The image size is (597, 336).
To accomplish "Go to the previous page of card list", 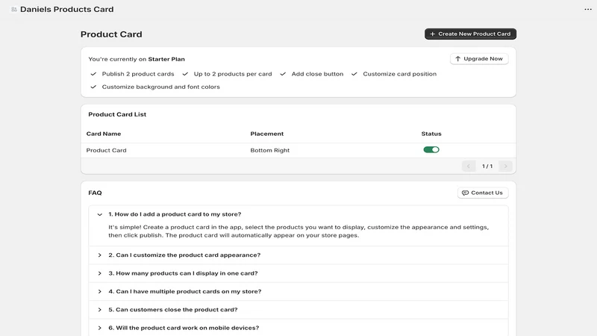I will click(469, 166).
